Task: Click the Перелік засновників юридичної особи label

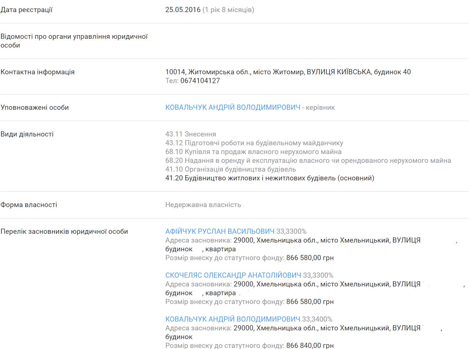Action: (64, 232)
